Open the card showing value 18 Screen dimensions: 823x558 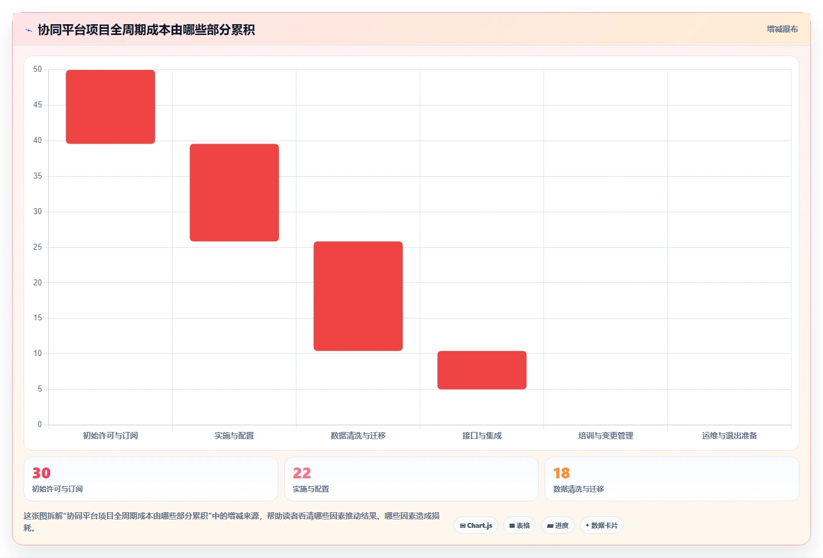click(672, 479)
